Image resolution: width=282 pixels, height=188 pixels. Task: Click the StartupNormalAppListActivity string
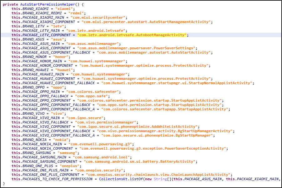tap(177, 83)
